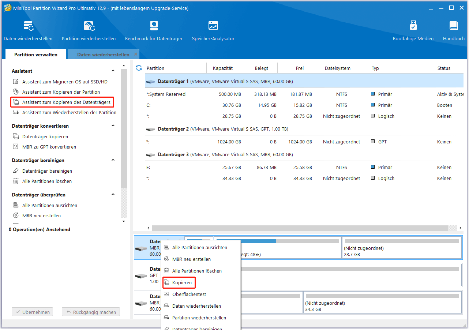Select the E: partition row

point(304,167)
